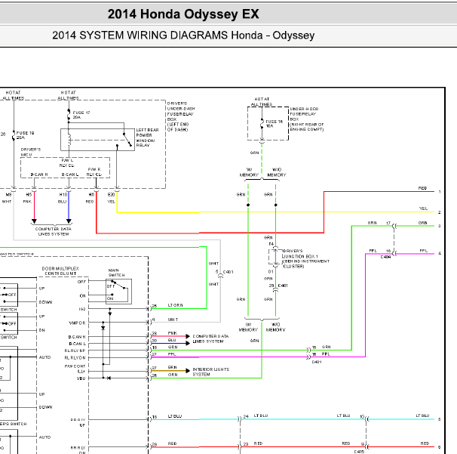
Task: Click the "BRN" wire label at pin 27
Action: [x=172, y=367]
